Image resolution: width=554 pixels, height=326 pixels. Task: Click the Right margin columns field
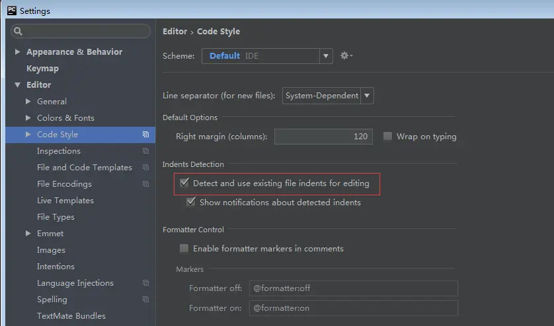(x=323, y=137)
